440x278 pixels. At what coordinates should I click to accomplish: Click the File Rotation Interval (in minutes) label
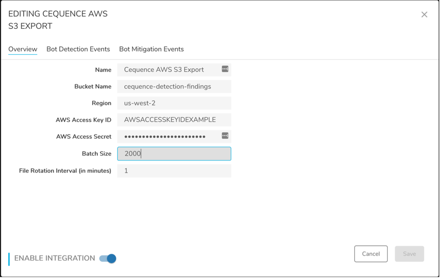pyautogui.click(x=65, y=171)
